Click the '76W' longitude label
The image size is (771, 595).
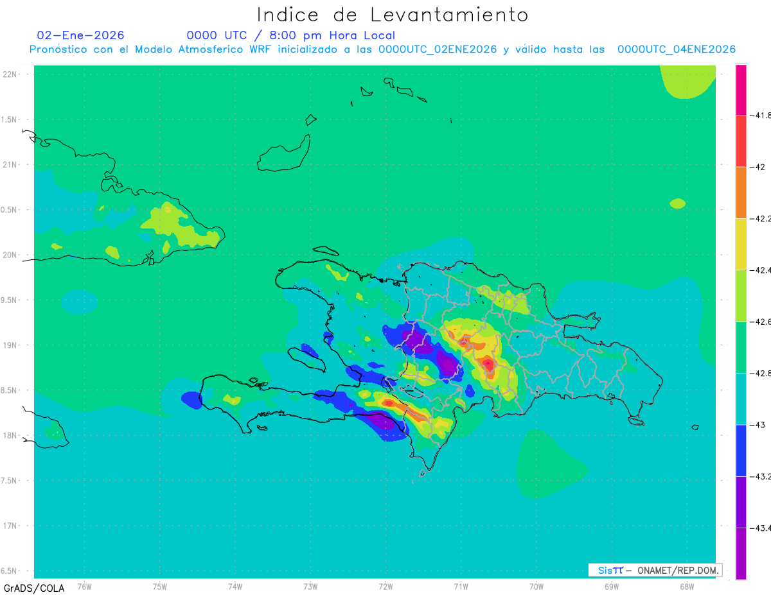(x=84, y=586)
